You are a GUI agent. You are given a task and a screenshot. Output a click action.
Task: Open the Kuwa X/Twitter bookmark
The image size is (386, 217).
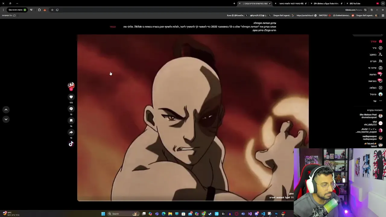click(237, 15)
